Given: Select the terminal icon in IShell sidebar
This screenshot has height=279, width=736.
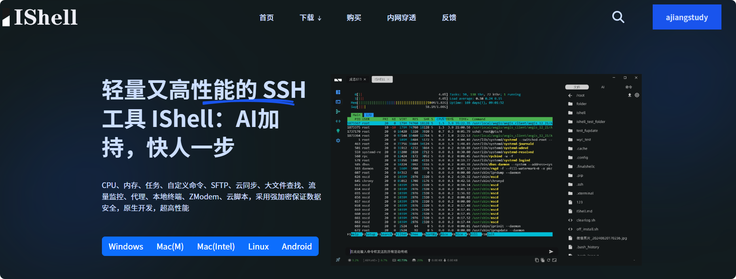Looking at the screenshot, I should coord(338,102).
